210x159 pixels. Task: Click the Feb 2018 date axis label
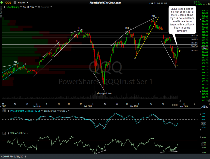click(x=88, y=106)
